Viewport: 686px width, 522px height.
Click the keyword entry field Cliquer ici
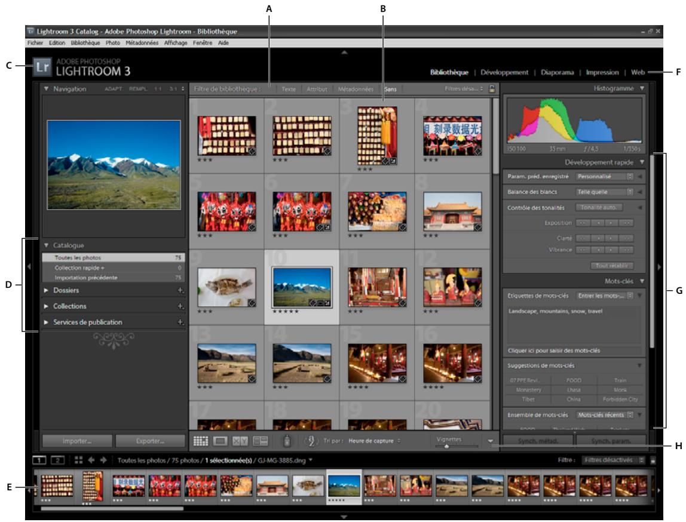(x=574, y=351)
